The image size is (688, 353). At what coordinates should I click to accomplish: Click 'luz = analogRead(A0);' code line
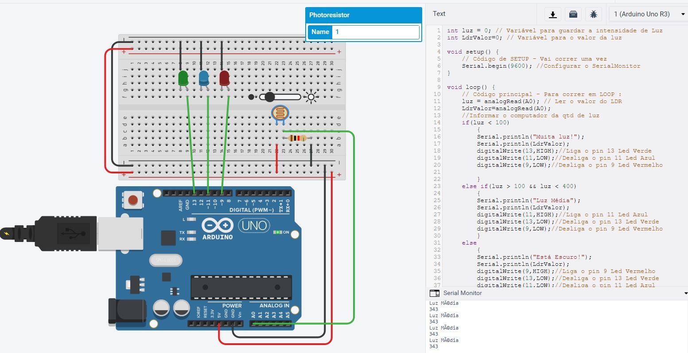coord(542,101)
